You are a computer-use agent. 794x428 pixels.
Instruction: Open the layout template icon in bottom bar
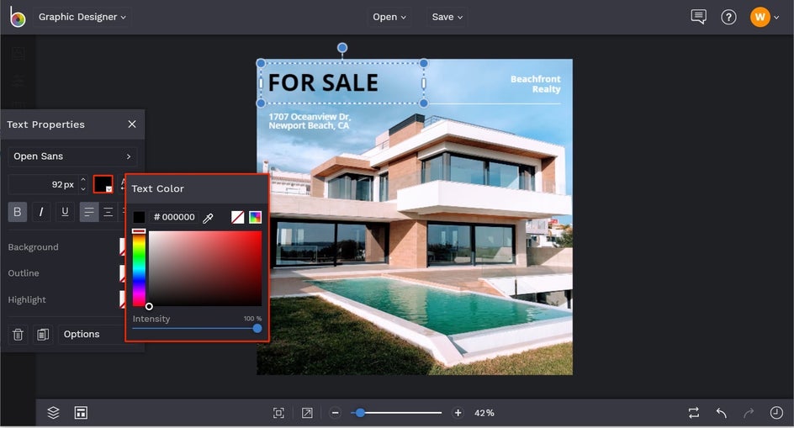point(81,413)
